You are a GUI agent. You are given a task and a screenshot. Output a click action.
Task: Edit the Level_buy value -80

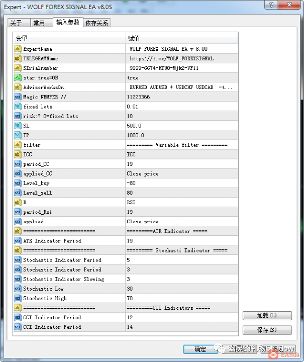[181, 183]
